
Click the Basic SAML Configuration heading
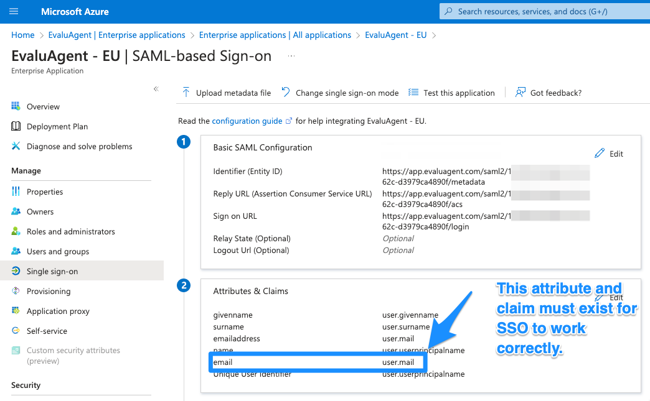(x=262, y=147)
